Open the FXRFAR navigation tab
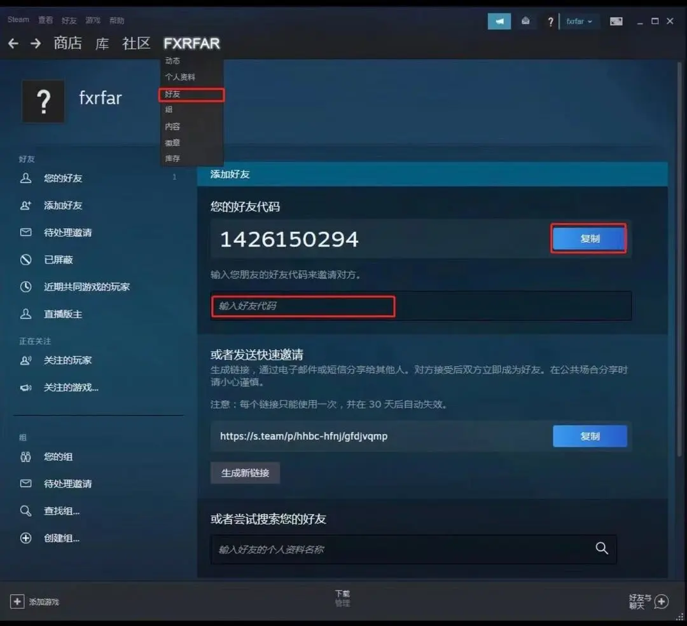The width and height of the screenshot is (687, 626). pos(192,43)
